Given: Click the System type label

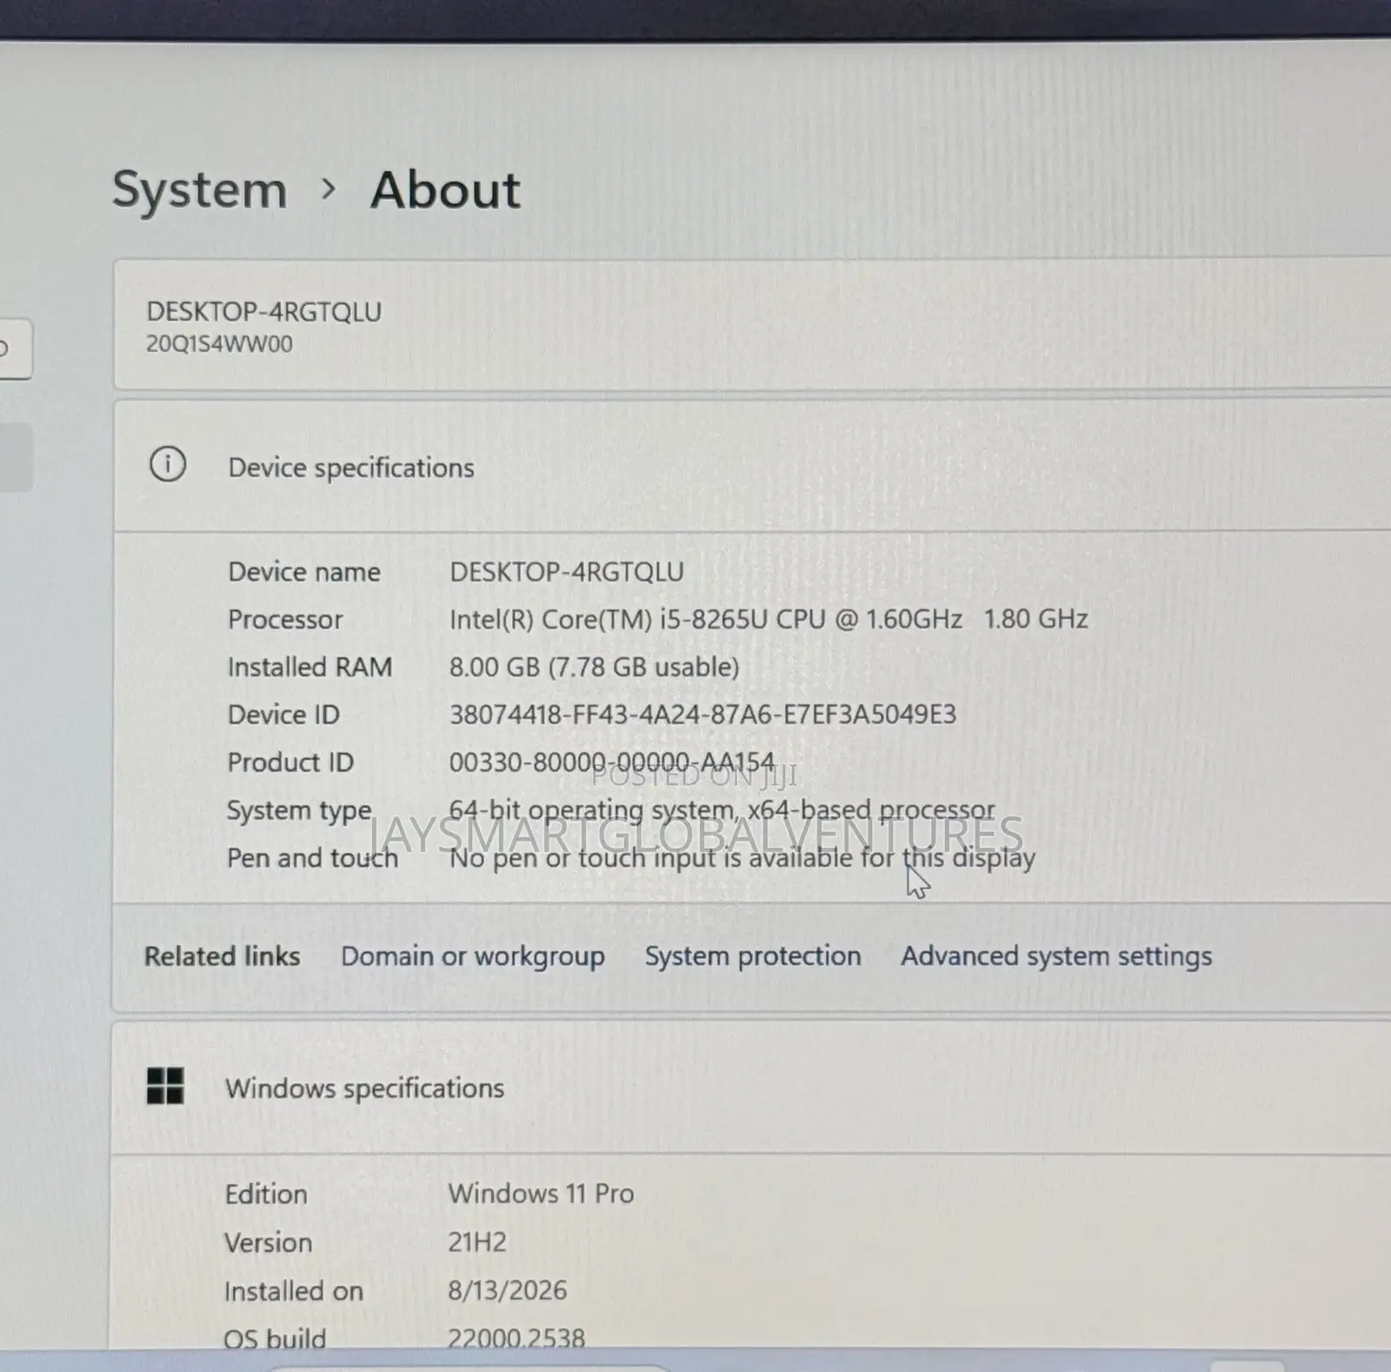Looking at the screenshot, I should (x=299, y=811).
